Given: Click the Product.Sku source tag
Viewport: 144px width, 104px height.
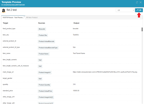Looking at the screenshot, I should pyautogui.click(x=43, y=35).
